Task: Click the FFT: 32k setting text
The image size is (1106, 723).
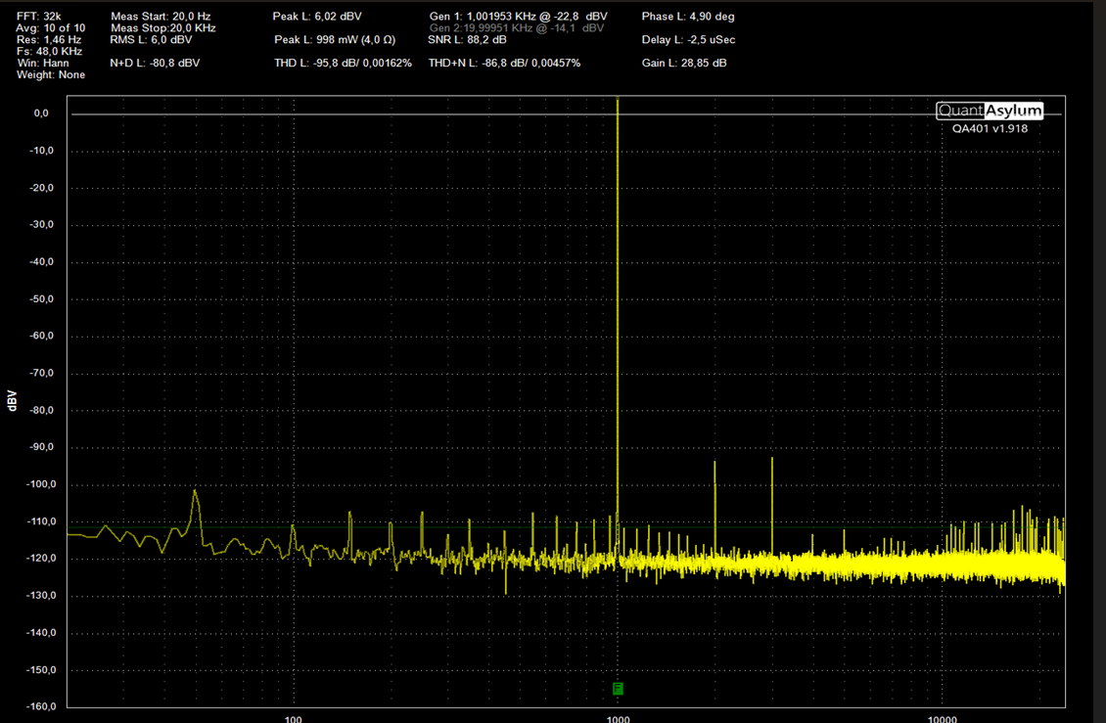Action: pyautogui.click(x=39, y=17)
